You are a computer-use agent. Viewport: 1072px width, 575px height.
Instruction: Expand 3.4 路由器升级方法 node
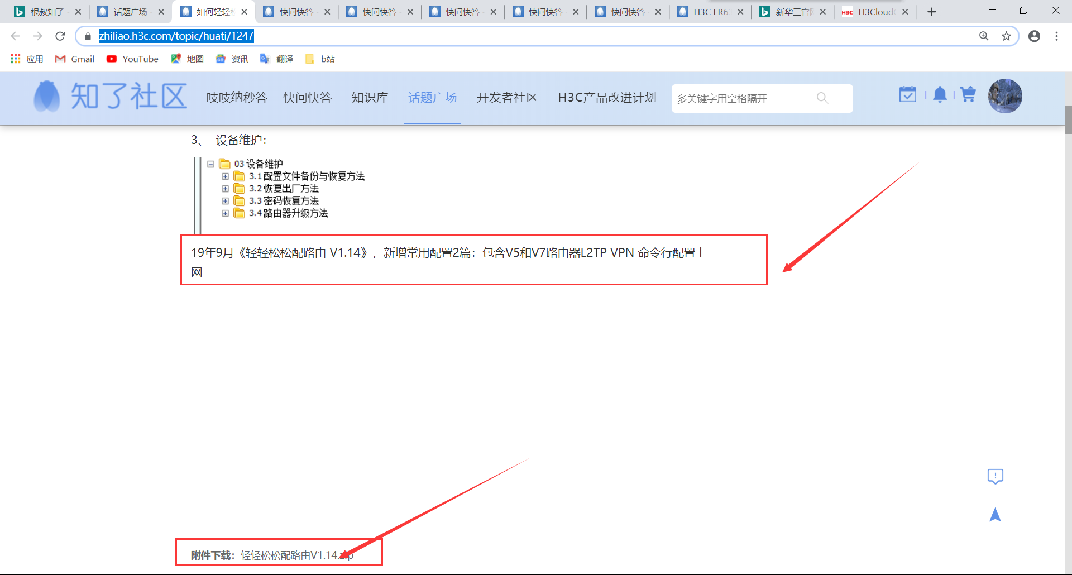[225, 213]
